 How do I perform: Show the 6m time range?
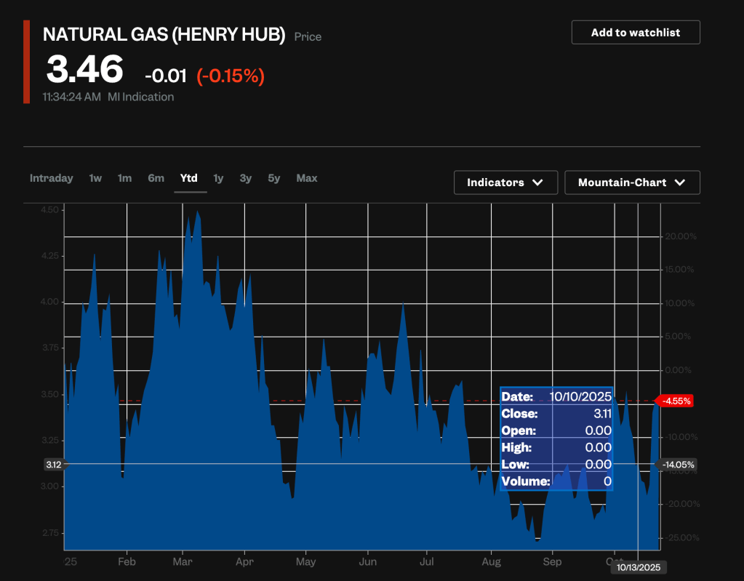(156, 178)
